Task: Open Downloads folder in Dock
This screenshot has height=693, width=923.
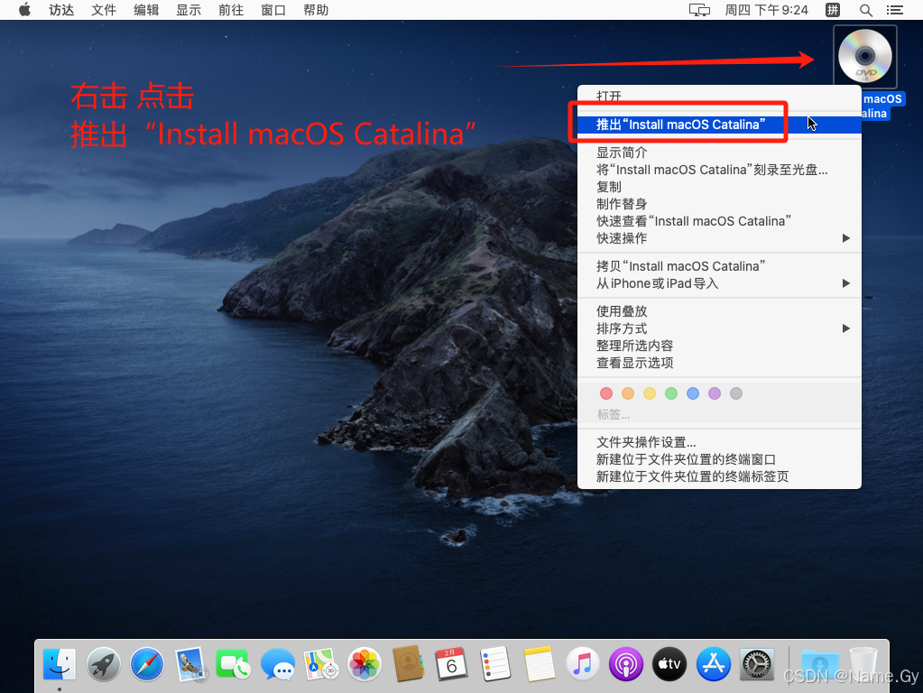Action: click(820, 665)
